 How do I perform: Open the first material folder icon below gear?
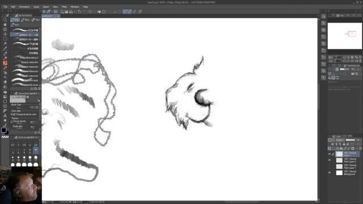click(x=324, y=23)
